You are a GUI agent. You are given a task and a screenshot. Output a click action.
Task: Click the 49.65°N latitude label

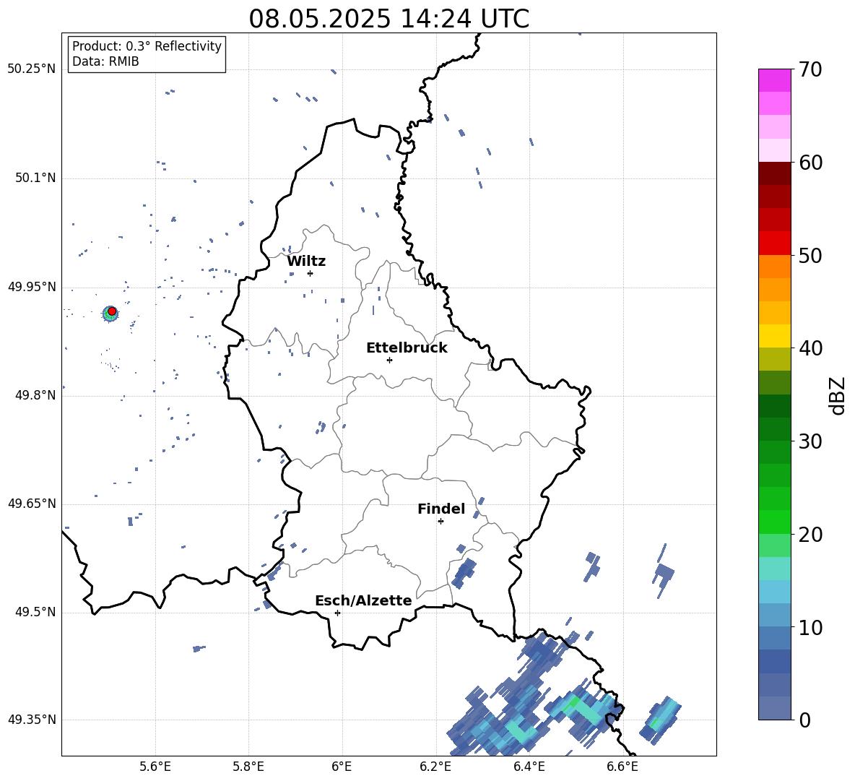point(31,504)
